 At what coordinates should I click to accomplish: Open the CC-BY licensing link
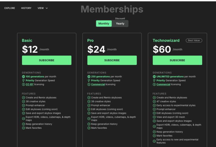click(30, 84)
